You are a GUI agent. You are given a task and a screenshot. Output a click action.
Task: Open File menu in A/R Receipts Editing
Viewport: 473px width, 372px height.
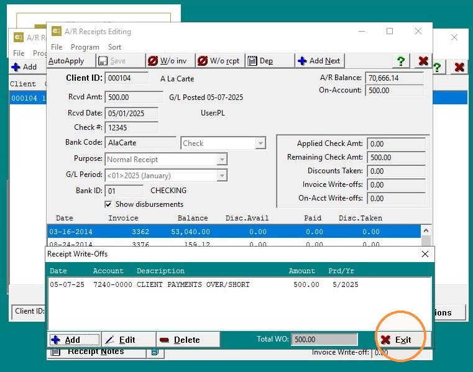pos(57,47)
